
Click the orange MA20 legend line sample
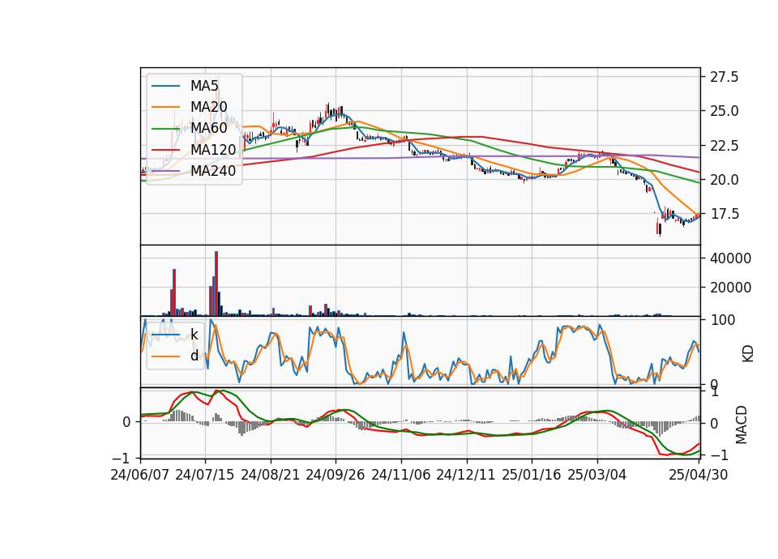[165, 107]
